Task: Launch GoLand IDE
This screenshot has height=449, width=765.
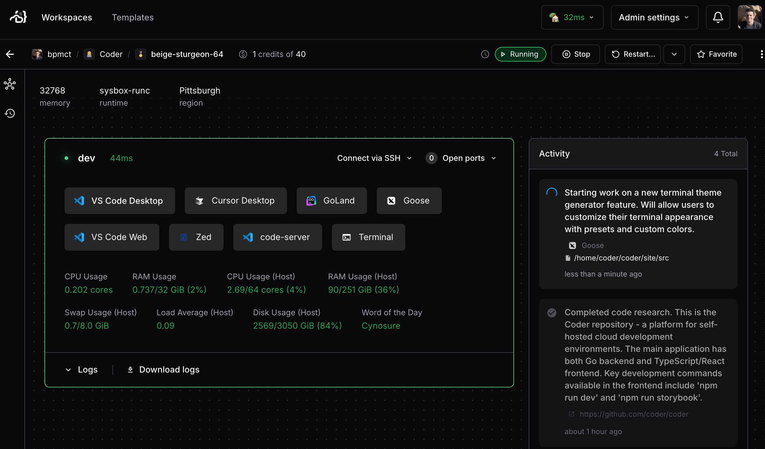Action: pos(331,200)
